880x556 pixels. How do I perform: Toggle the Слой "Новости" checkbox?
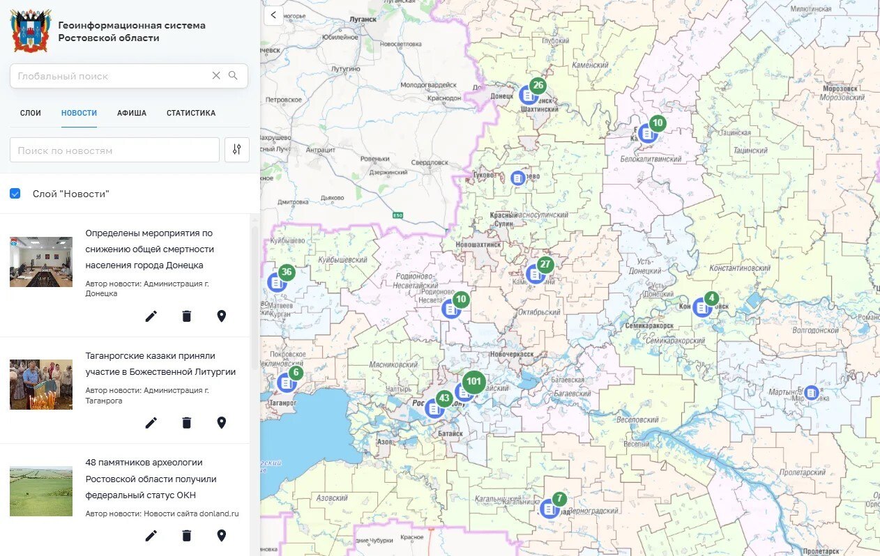tap(15, 194)
